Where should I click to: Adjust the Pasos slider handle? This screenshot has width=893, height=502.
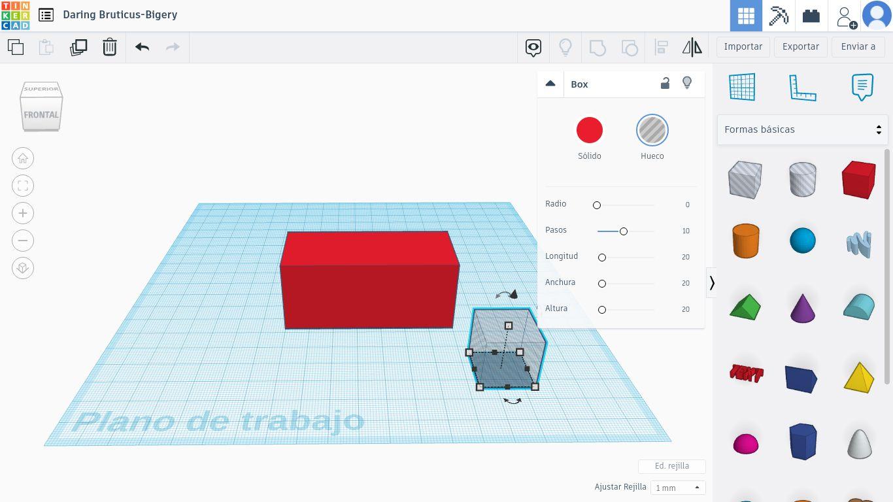[x=624, y=231]
